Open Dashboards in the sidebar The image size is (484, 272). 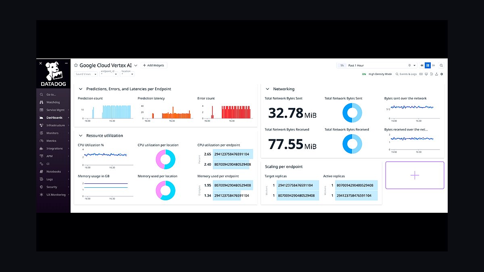(x=54, y=118)
